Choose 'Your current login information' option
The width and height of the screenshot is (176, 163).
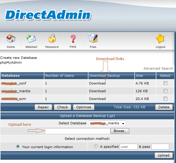point(18,146)
